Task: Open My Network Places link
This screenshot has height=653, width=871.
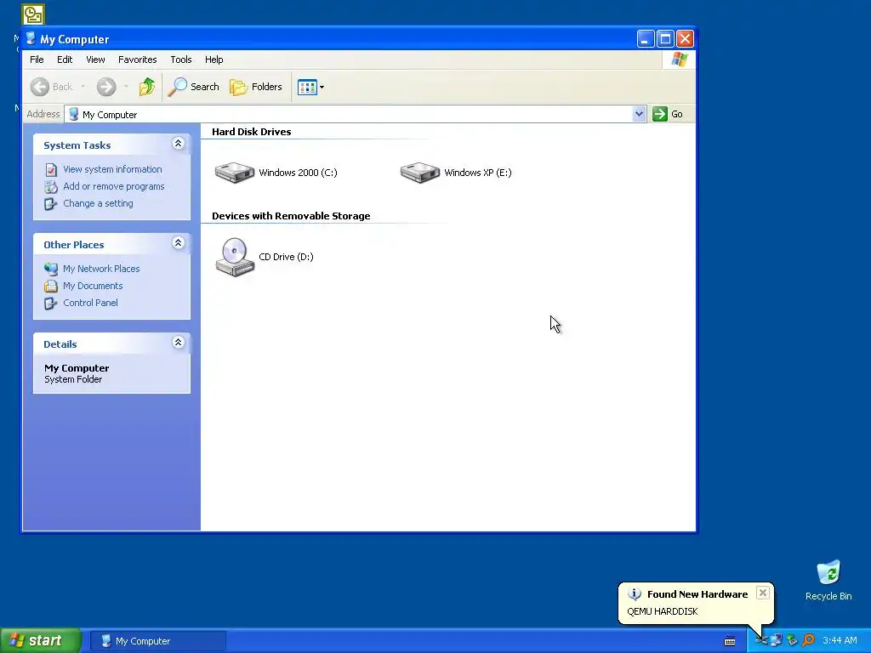Action: point(102,269)
